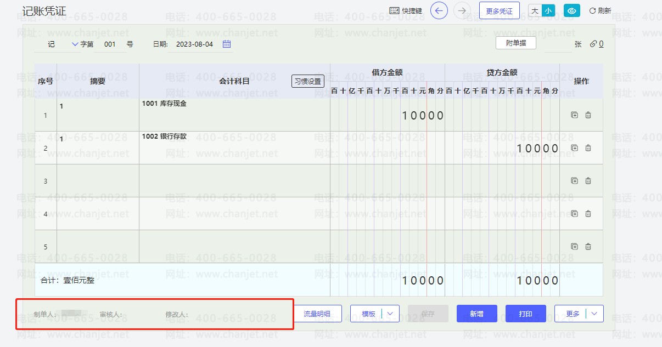Viewport: 662px width, 347px height.
Task: Click the refresh icon labeled 刷新
Action: coord(599,10)
